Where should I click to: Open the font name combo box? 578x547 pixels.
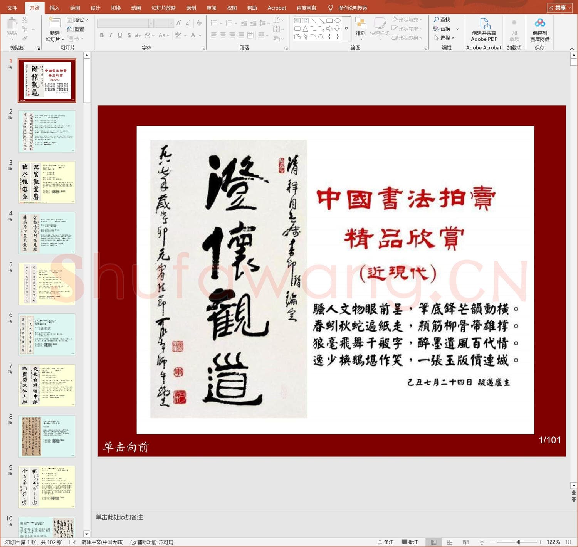click(x=125, y=24)
